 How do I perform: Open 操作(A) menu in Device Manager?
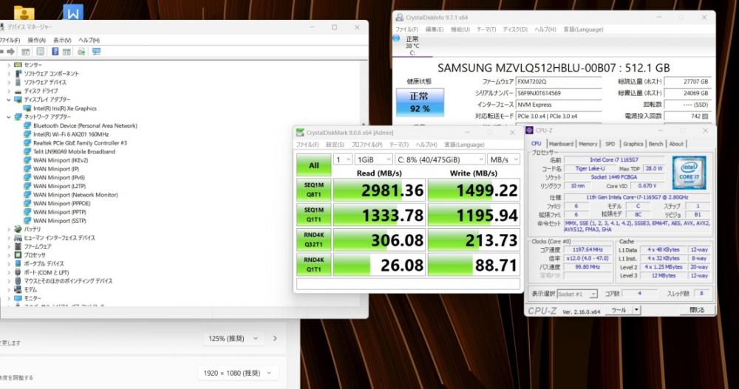36,40
